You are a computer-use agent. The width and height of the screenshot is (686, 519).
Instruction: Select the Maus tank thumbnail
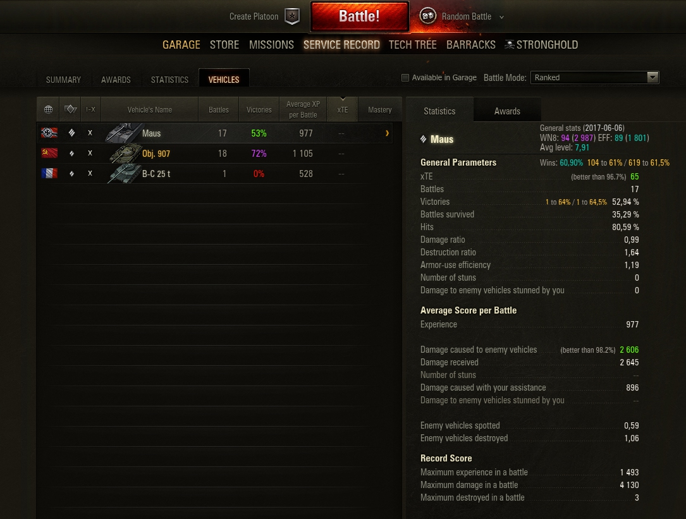[x=123, y=133]
